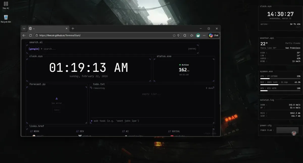Click the green profile avatar icon
Viewport: 303px width, 163px height.
pos(198,35)
